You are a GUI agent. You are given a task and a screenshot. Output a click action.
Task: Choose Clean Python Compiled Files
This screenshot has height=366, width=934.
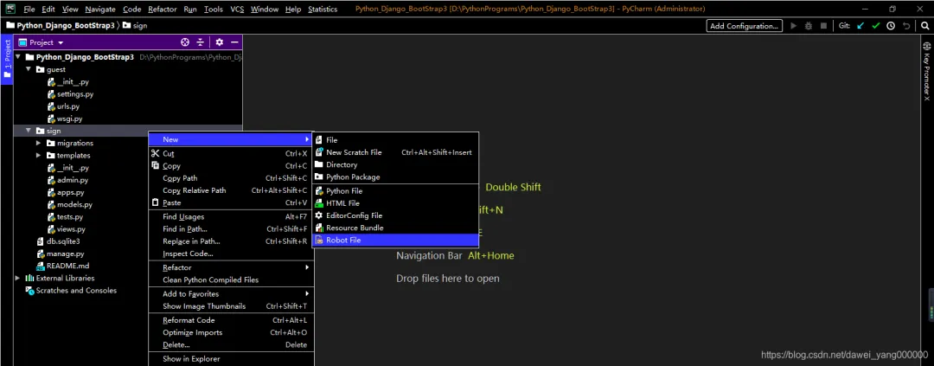(231, 279)
